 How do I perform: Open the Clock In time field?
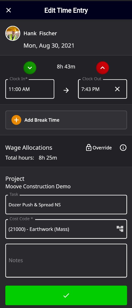(30, 89)
